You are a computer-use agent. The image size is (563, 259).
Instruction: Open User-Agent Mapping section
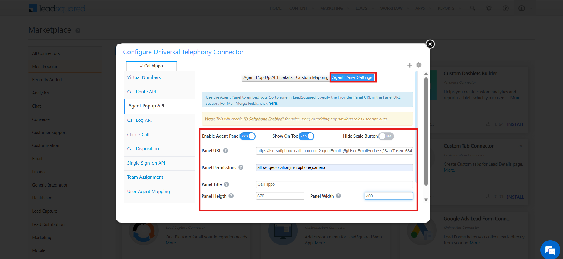click(159, 192)
